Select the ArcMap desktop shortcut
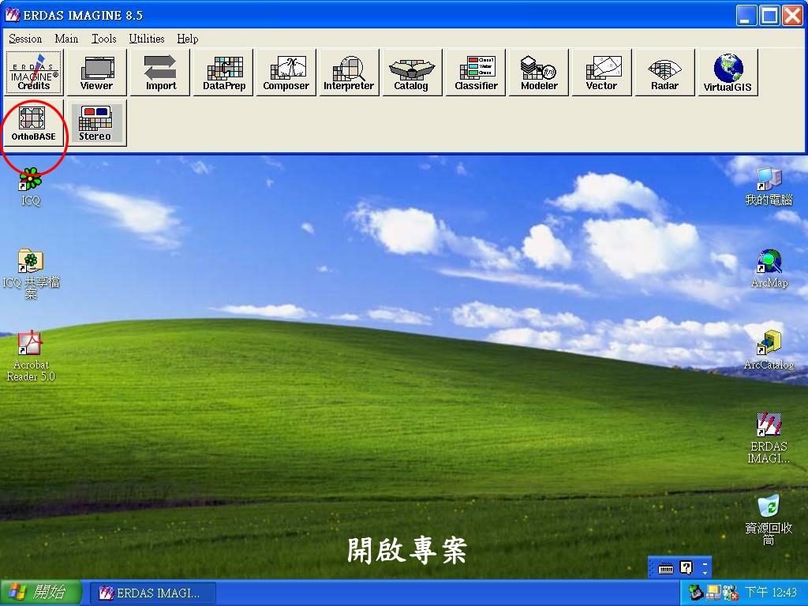 [769, 268]
